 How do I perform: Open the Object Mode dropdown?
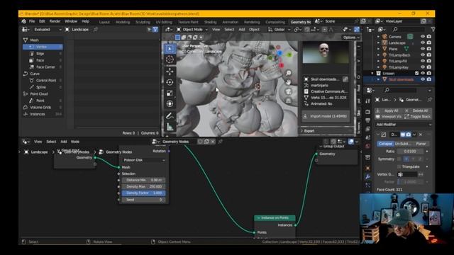click(192, 30)
